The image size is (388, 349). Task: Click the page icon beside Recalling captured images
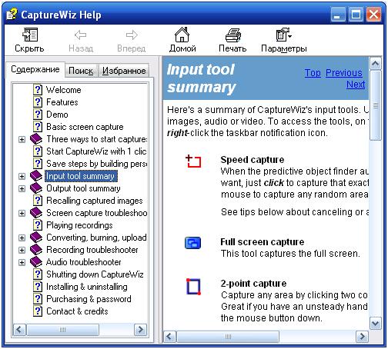(38, 201)
